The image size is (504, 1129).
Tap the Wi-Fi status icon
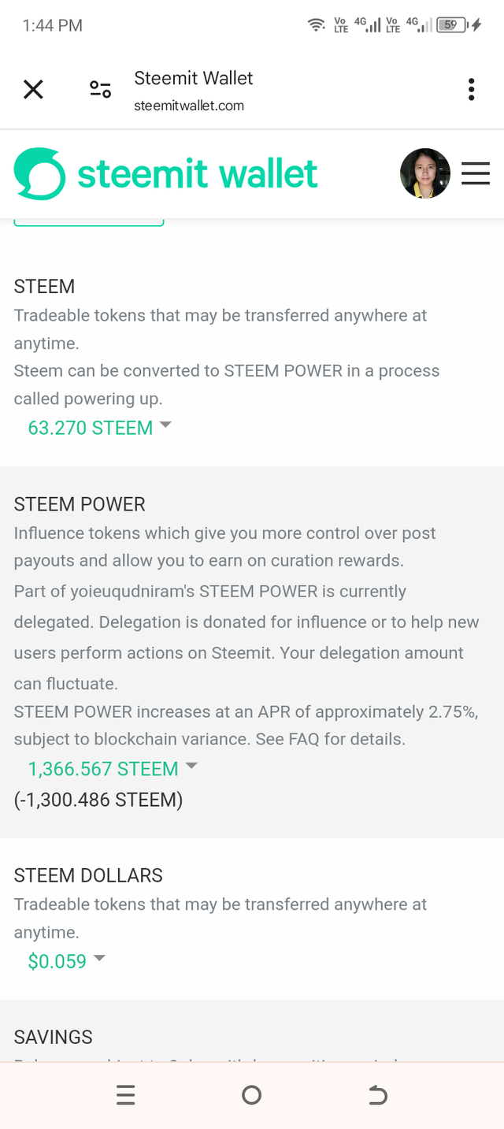tap(317, 25)
